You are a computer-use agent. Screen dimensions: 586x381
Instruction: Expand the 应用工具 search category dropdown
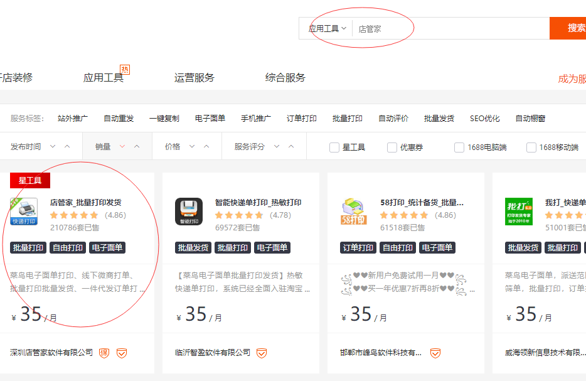(x=327, y=28)
